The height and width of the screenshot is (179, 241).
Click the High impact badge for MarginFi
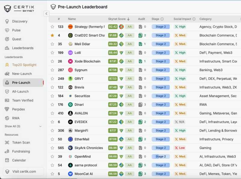point(180,131)
